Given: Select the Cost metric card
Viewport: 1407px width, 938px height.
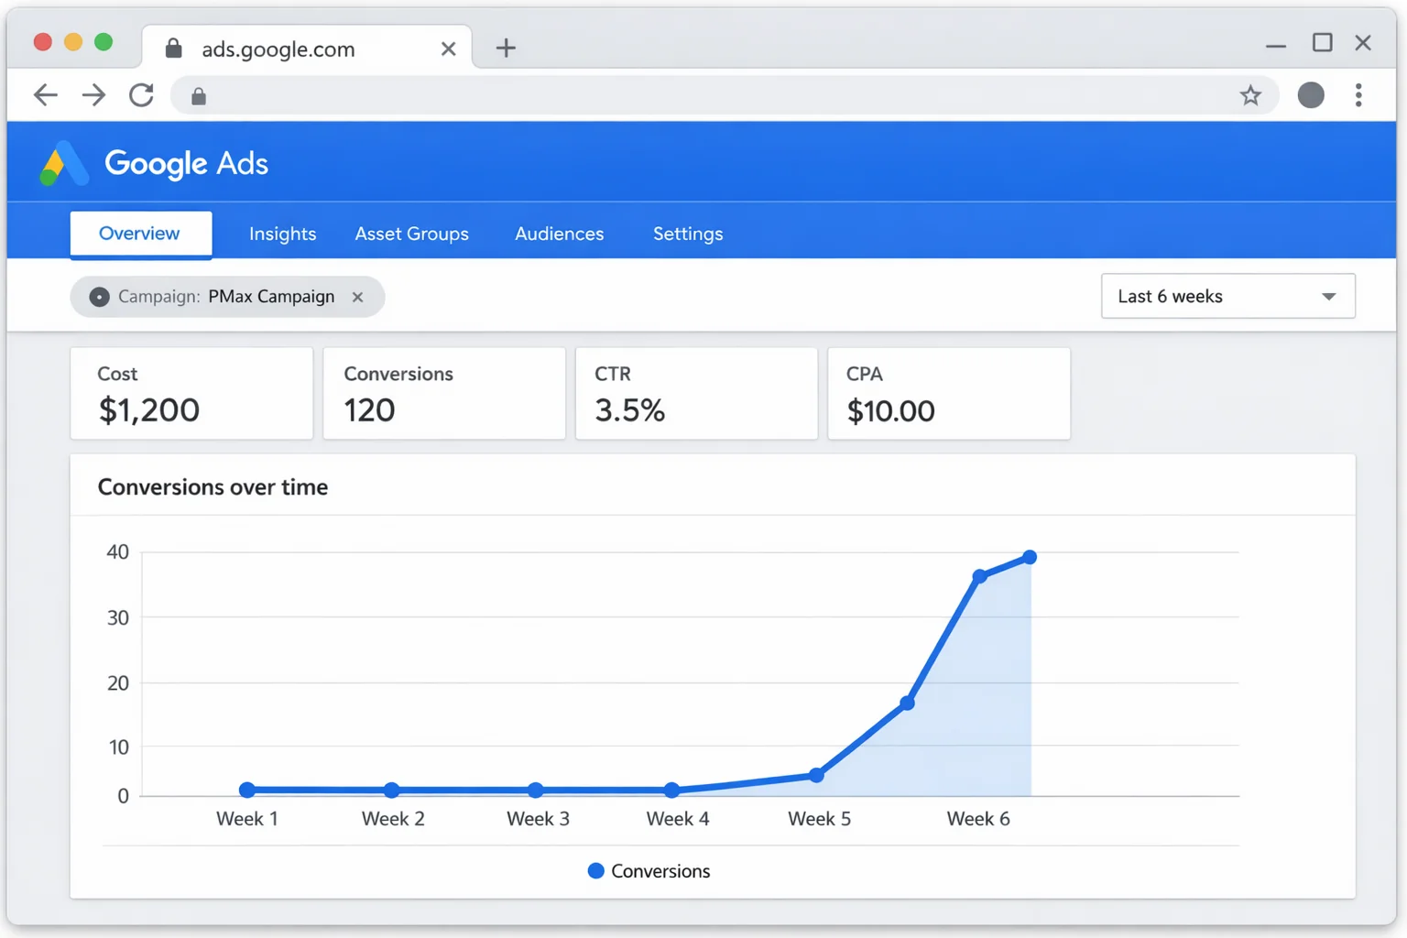Looking at the screenshot, I should pyautogui.click(x=191, y=393).
